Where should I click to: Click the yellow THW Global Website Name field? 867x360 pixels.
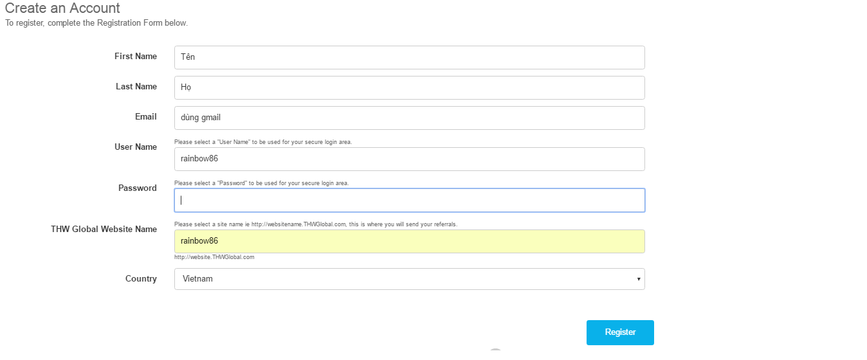point(409,241)
